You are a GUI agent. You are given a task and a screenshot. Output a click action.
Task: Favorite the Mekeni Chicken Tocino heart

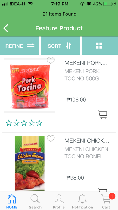pos(51,138)
